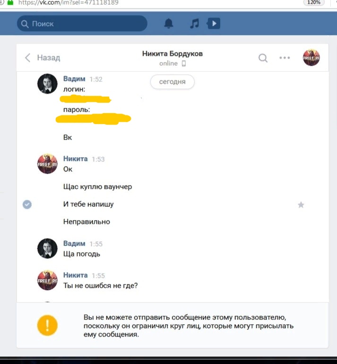The image size is (337, 364).
Task: Open the three-dots conversation actions menu
Action: 285,58
